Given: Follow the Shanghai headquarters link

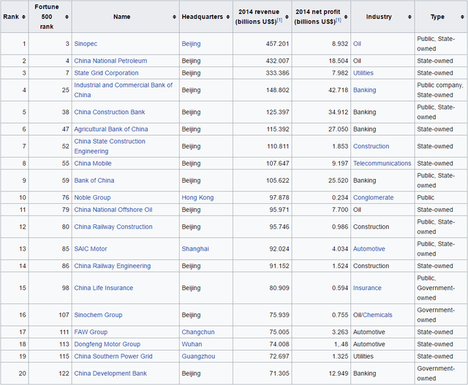Looking at the screenshot, I should (195, 248).
